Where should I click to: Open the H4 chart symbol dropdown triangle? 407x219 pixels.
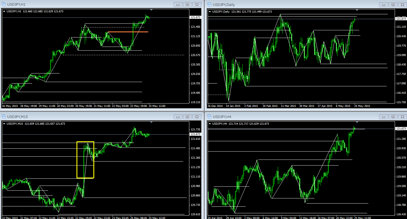pyautogui.click(x=210, y=124)
